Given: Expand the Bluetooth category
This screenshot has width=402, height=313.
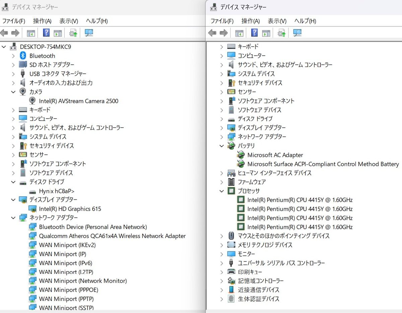Looking at the screenshot, I should tap(13, 56).
